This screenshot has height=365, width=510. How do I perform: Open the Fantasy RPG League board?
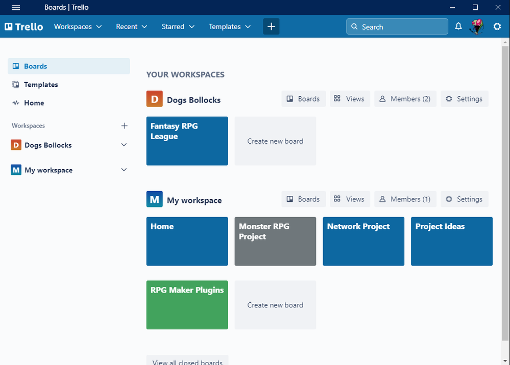tap(187, 141)
